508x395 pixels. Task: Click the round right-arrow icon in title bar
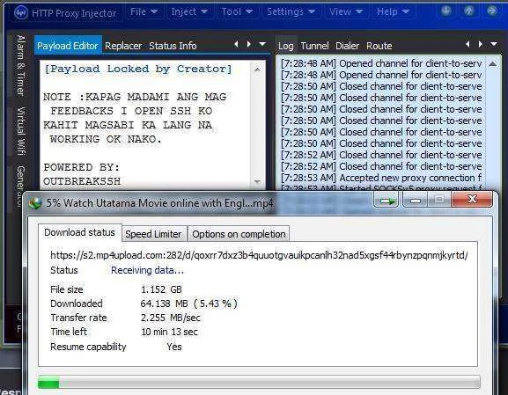[x=492, y=11]
